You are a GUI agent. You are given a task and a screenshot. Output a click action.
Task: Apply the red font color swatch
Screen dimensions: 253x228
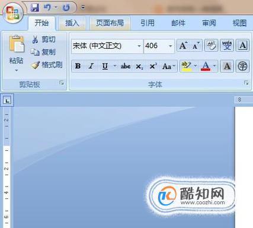(x=206, y=66)
